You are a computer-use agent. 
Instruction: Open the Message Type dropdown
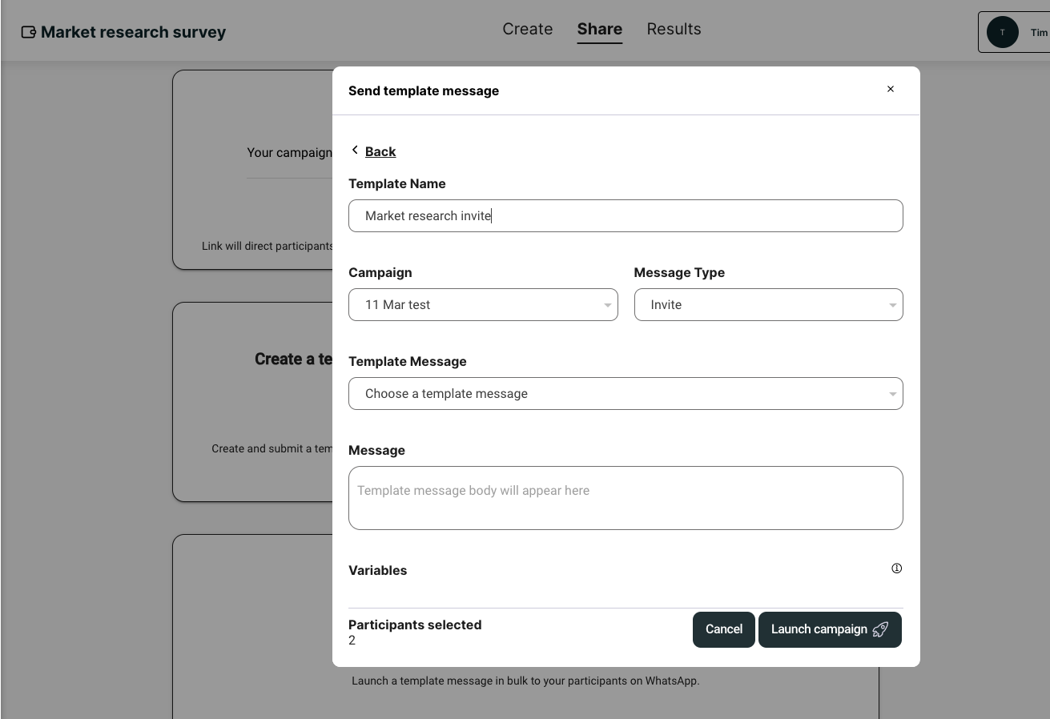(x=768, y=305)
